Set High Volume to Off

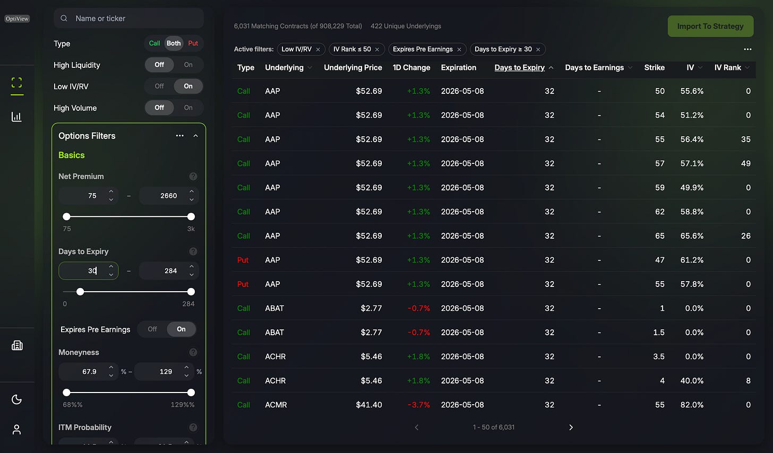pos(159,108)
